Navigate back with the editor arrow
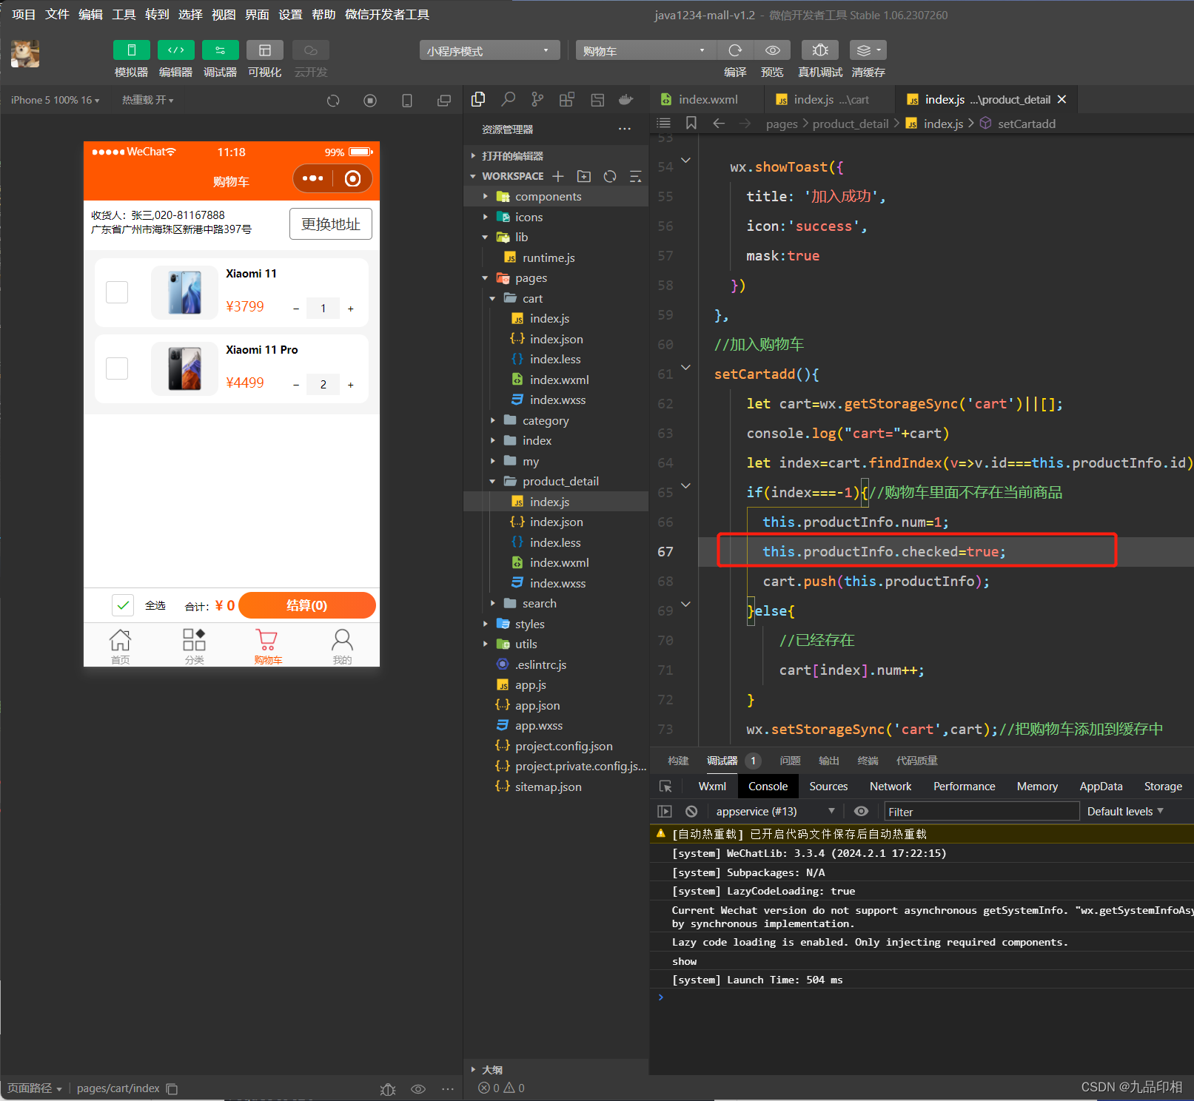 [x=718, y=123]
